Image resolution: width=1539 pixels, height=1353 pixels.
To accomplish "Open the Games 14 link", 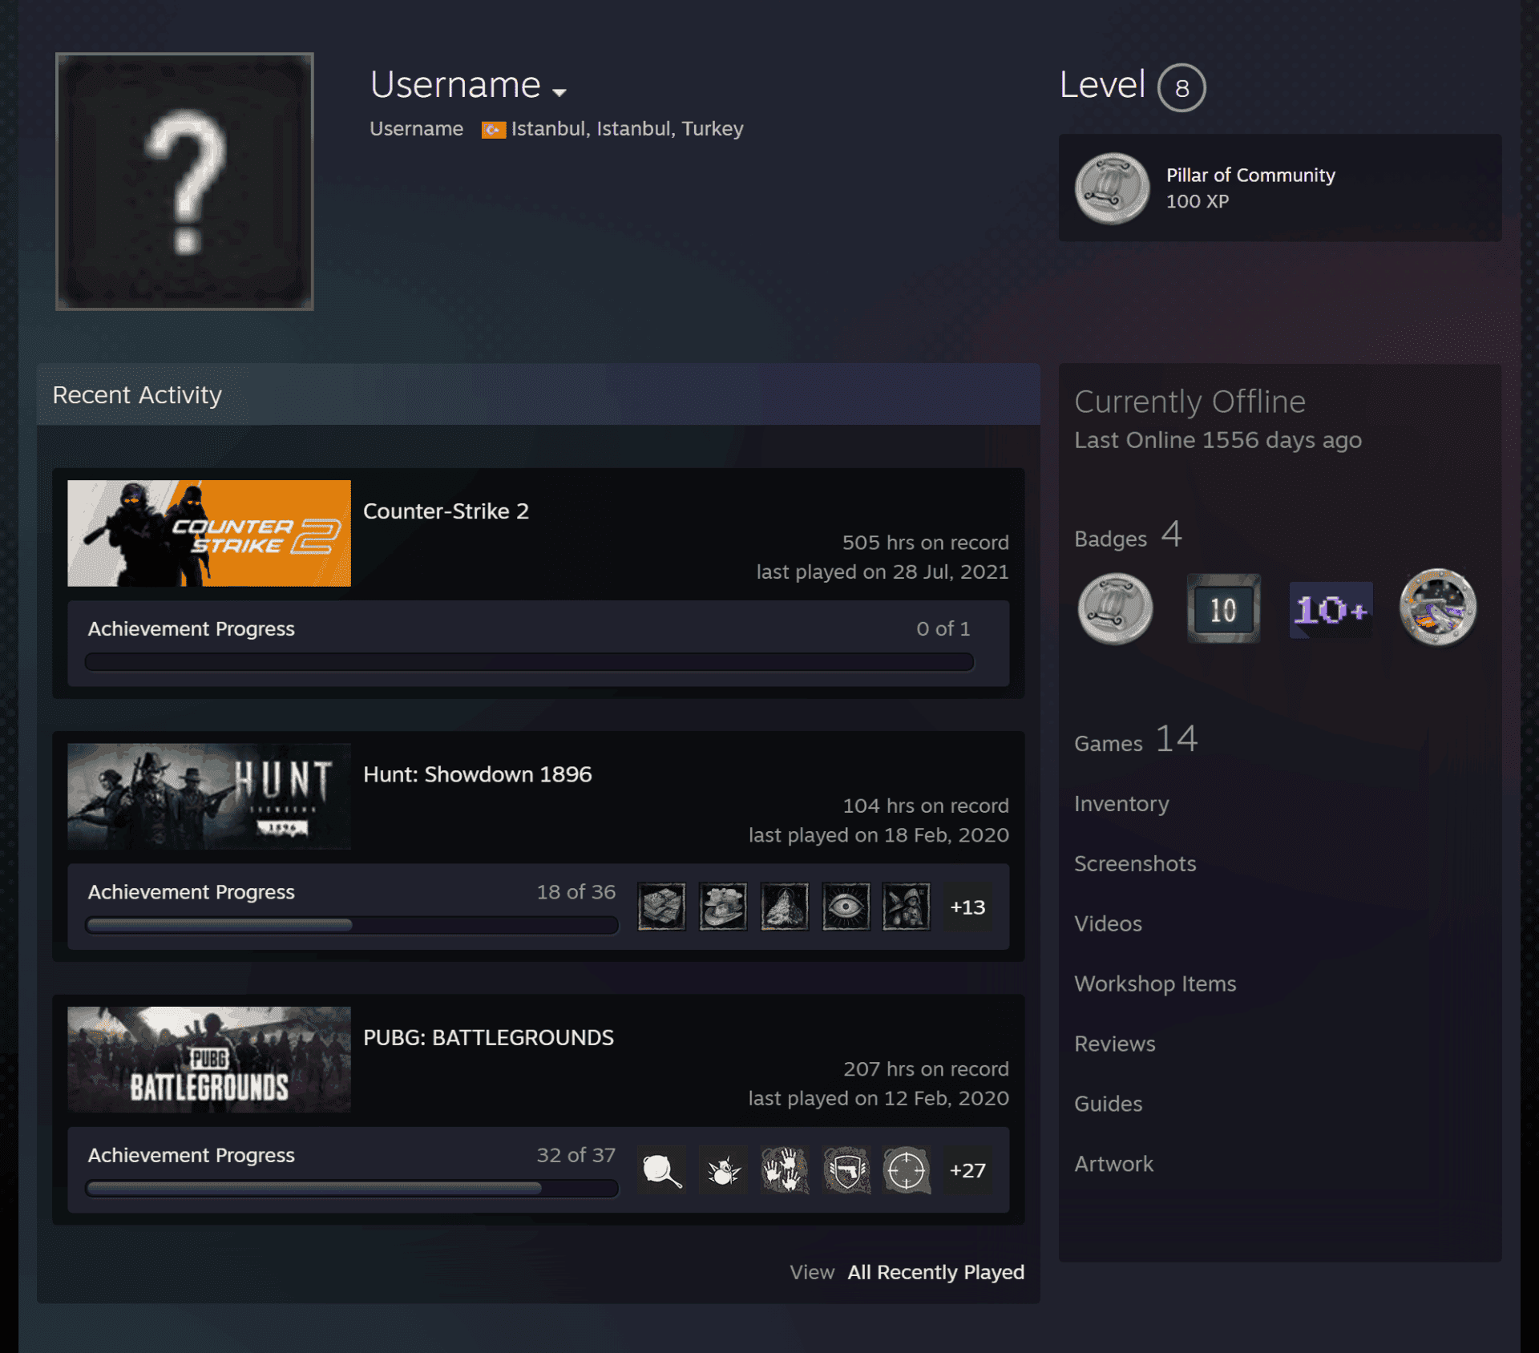I will [1136, 740].
